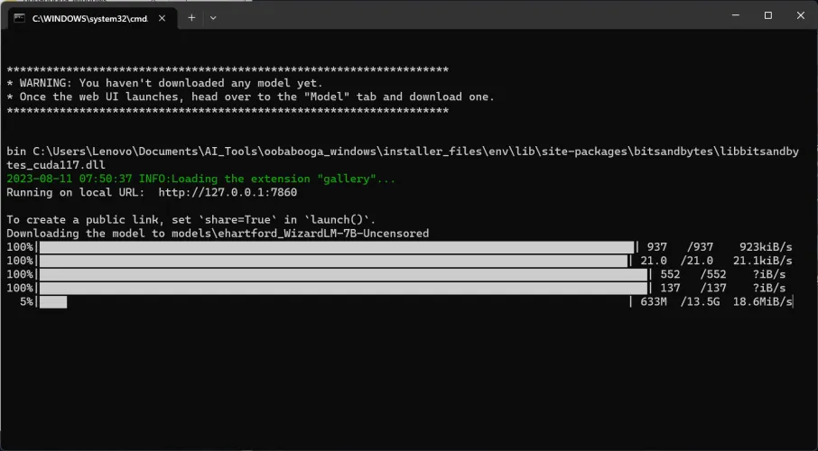
Task: Click the "Model" tab instruction line
Action: (x=250, y=97)
